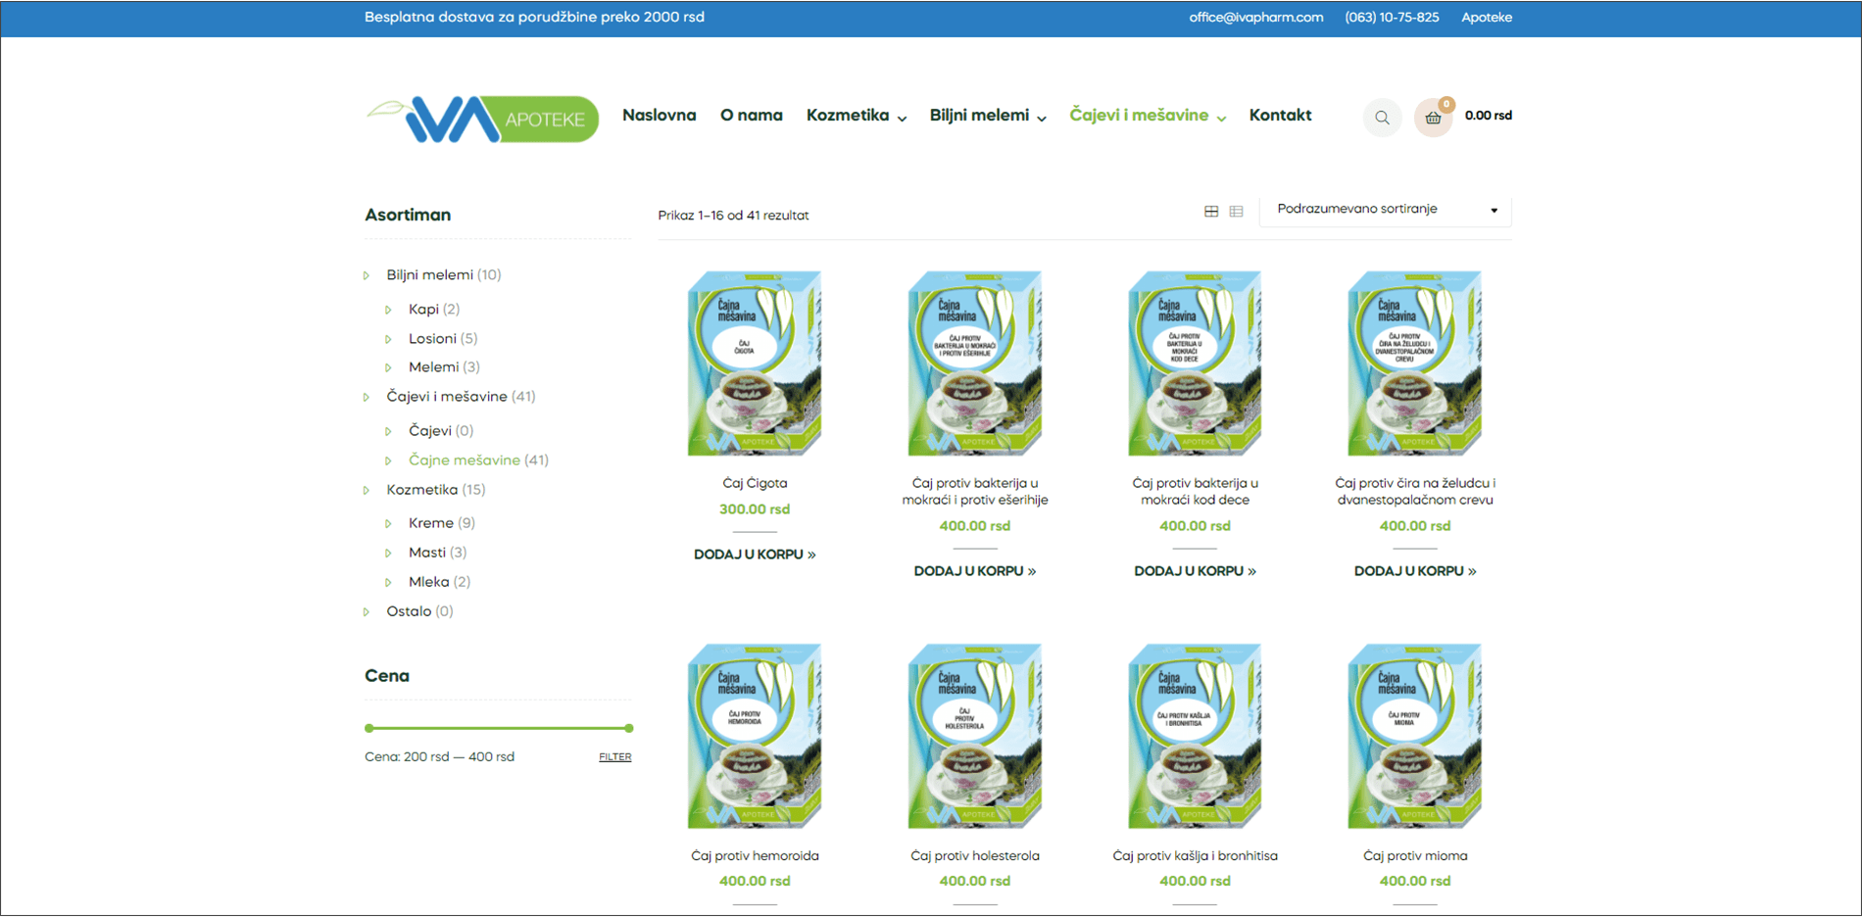Click the right price slider handle
This screenshot has height=919, width=1862.
[x=629, y=728]
